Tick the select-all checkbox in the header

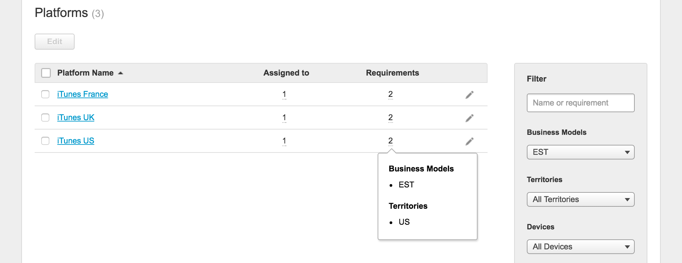pos(46,73)
